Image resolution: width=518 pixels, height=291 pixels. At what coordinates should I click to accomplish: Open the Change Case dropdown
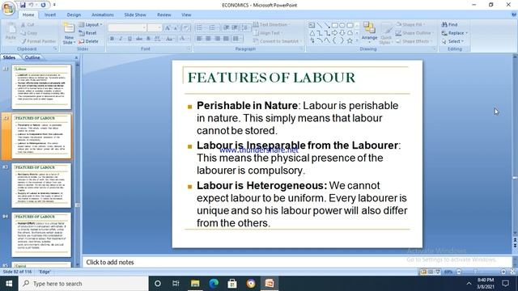coord(169,39)
